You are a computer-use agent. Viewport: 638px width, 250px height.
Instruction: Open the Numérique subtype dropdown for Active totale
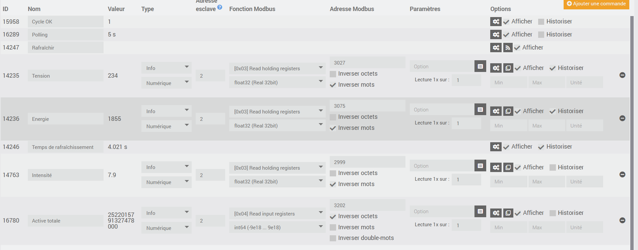click(166, 228)
